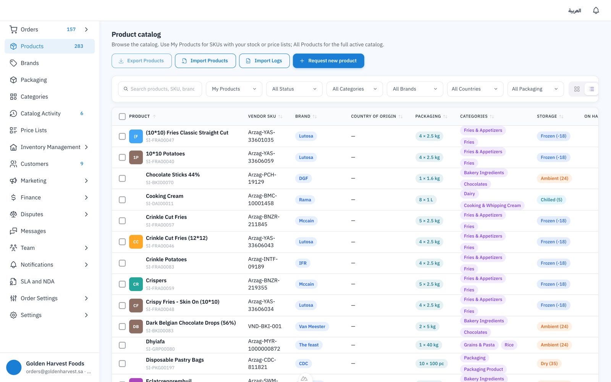This screenshot has width=611, height=382.
Task: Click the Lutosa brand tag on 10*10 Potatoes
Action: point(306,157)
